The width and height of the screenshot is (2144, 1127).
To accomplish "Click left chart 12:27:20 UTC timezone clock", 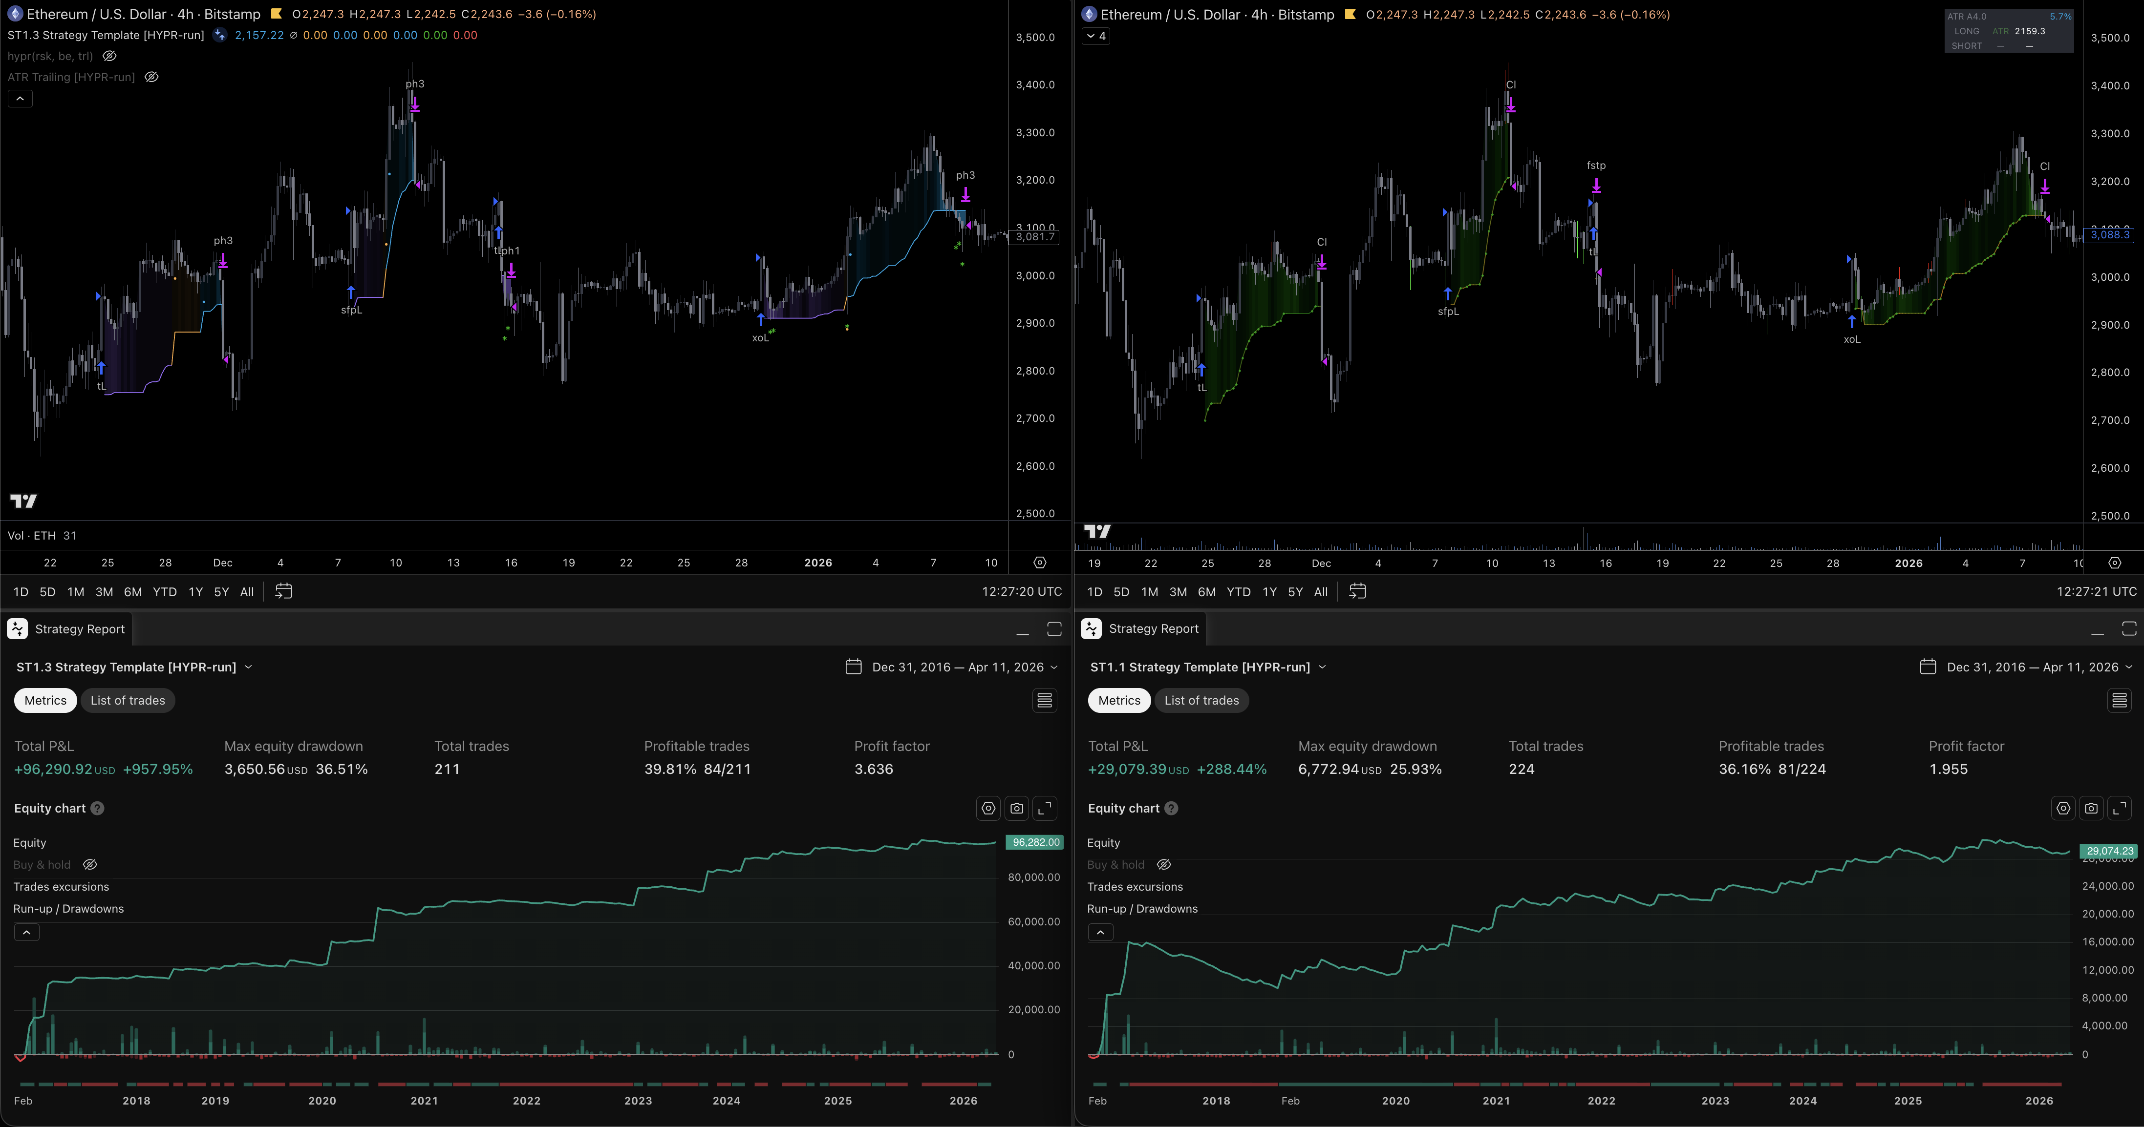I will tap(1021, 591).
